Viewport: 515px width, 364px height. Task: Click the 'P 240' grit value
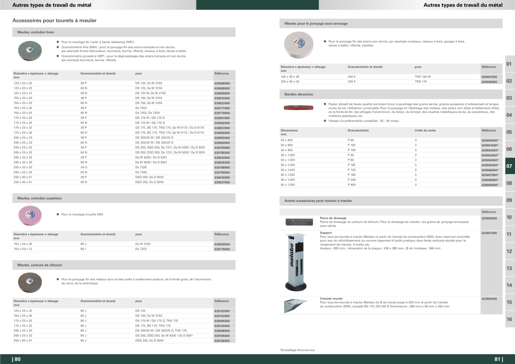coord(351,180)
